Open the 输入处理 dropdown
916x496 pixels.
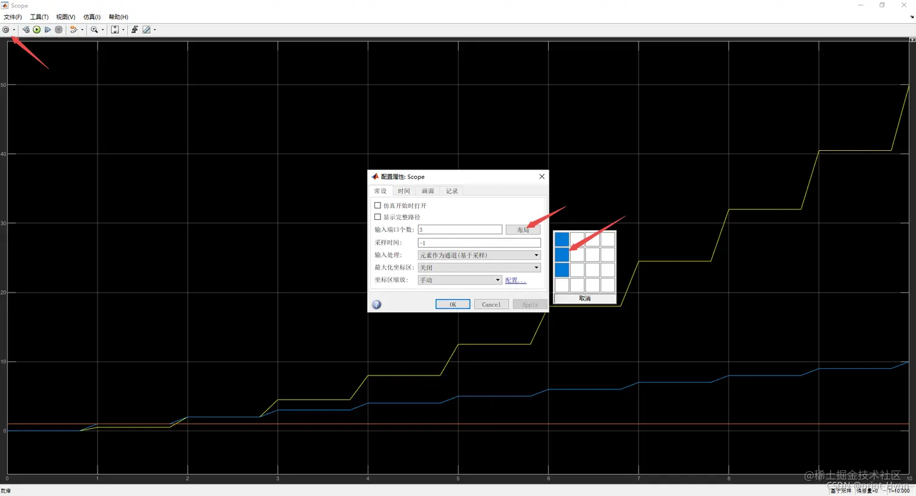pyautogui.click(x=479, y=255)
